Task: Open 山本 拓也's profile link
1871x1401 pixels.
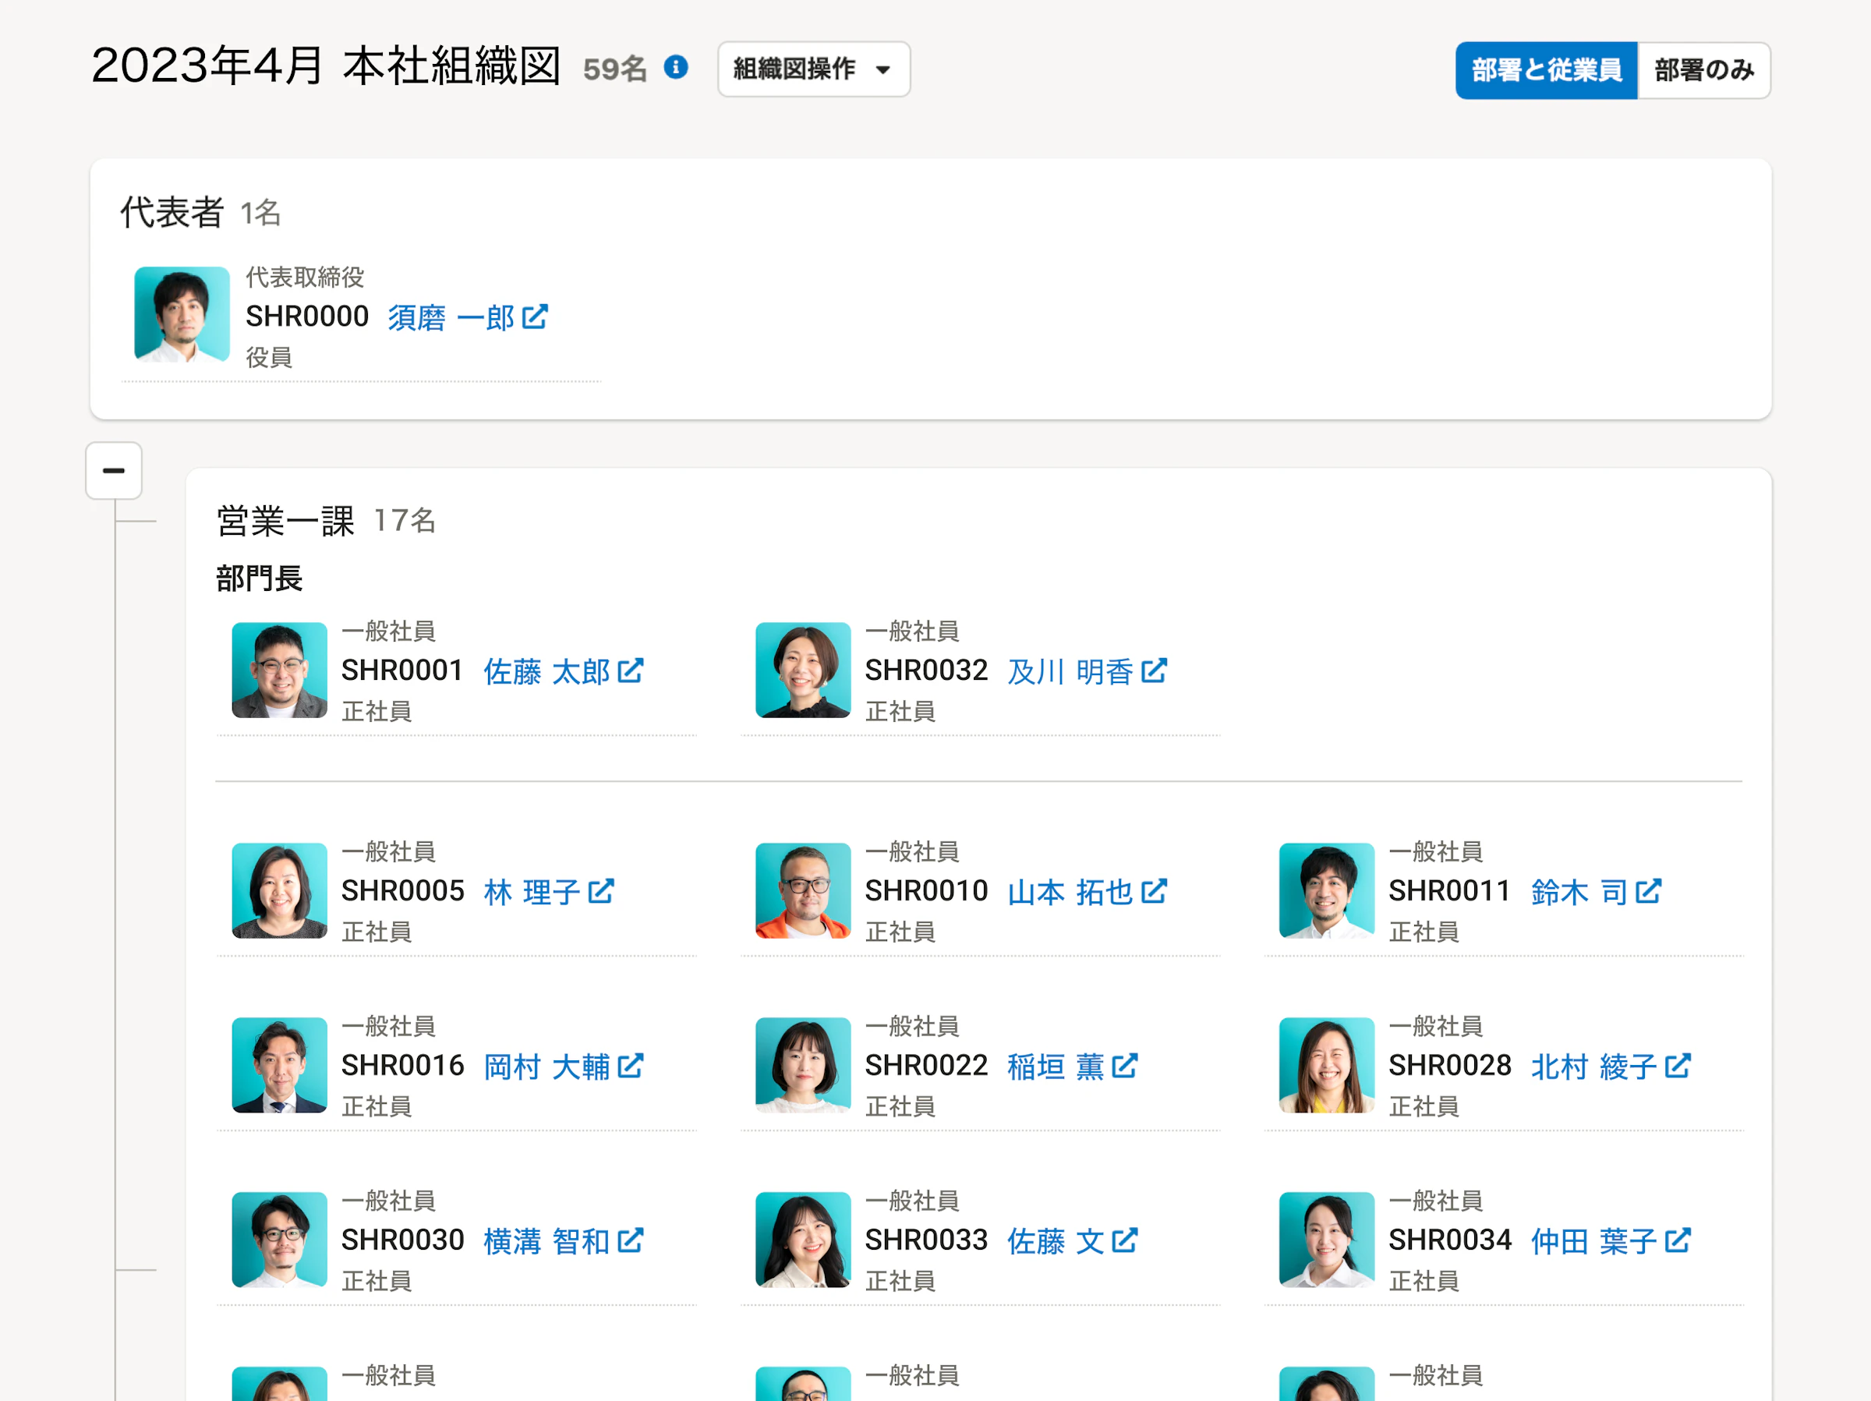Action: click(1070, 892)
